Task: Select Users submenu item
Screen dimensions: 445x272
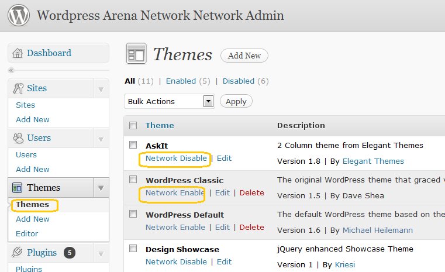Action: 26,155
